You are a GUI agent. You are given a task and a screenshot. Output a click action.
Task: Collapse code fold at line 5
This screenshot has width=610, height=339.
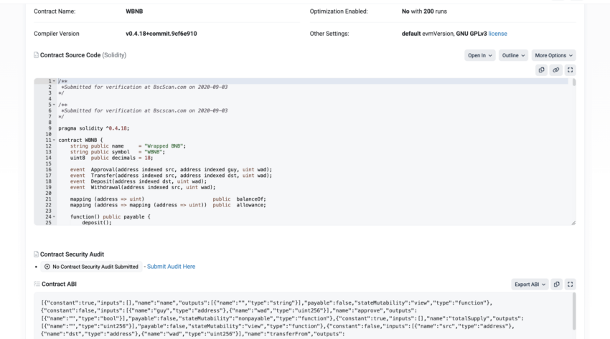[x=54, y=105]
